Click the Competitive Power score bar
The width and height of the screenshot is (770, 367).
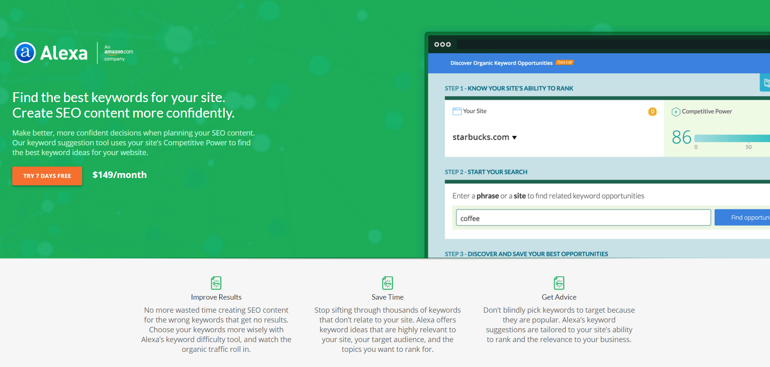732,138
